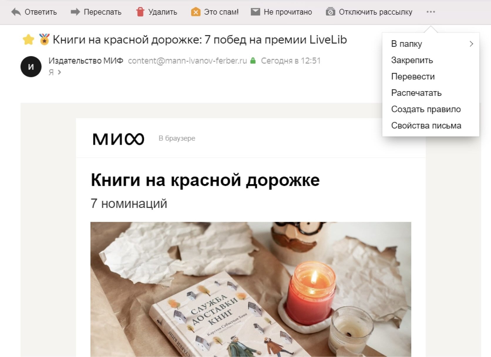Click the sender avatar circle
The image size is (491, 357).
coord(31,67)
